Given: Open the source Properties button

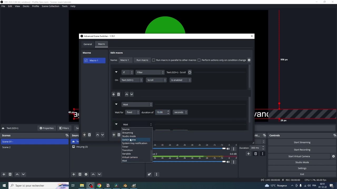Looking at the screenshot, I should coord(47,128).
